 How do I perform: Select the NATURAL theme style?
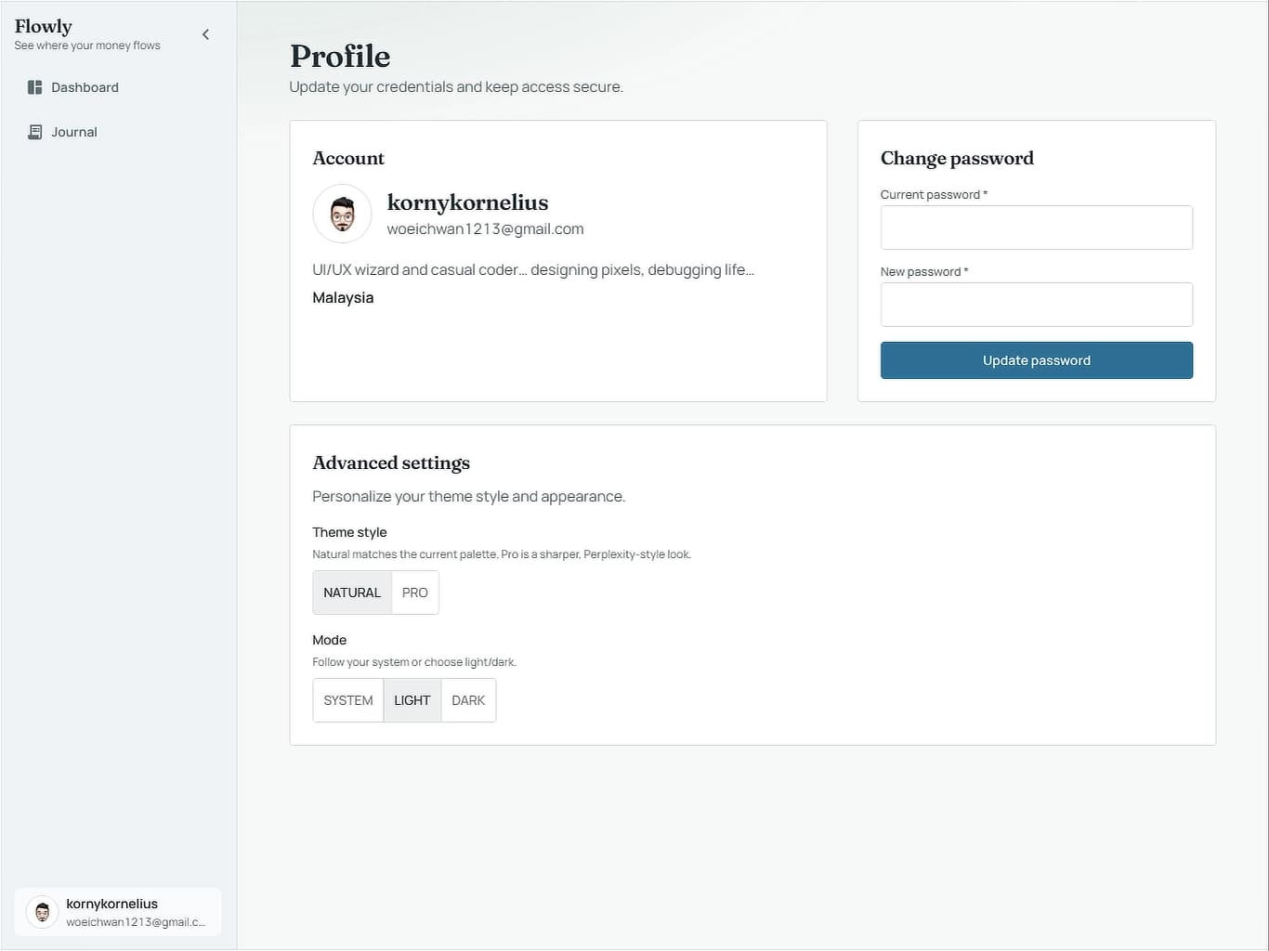point(351,592)
